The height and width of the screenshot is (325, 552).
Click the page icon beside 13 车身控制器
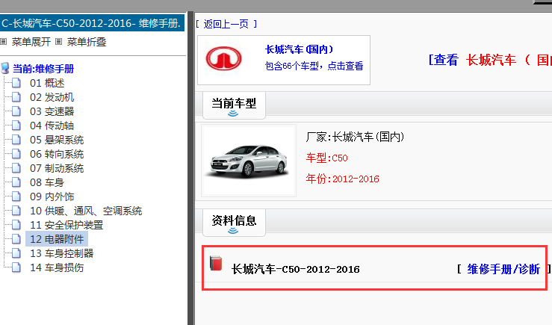click(x=16, y=253)
